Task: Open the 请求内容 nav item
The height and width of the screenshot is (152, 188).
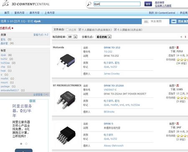Action: pos(34,13)
